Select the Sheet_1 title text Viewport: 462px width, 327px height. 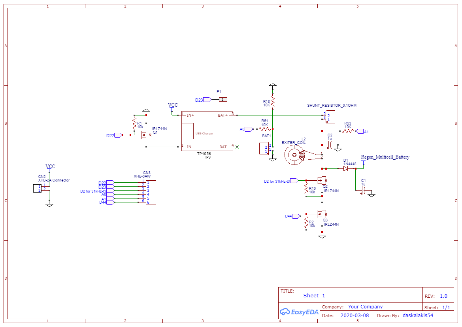(x=314, y=295)
